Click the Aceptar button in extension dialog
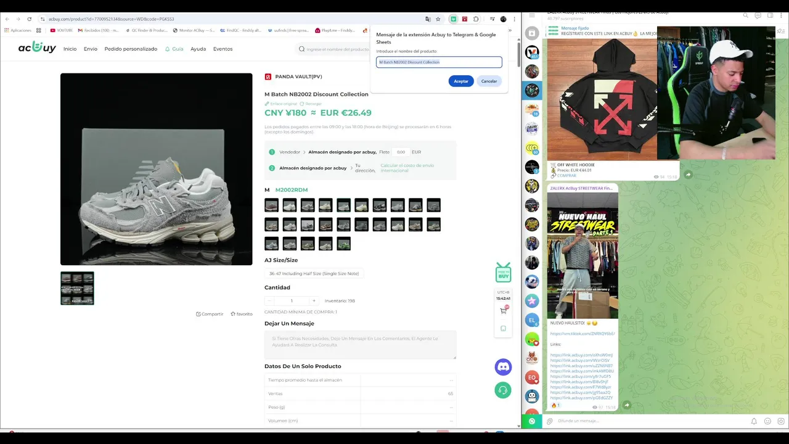This screenshot has width=789, height=444. [461, 81]
